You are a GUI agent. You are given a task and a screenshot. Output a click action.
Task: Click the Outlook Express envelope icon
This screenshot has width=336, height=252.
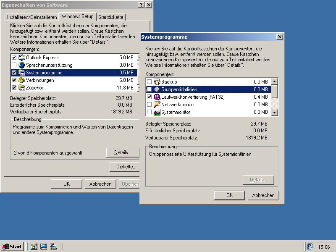(x=22, y=58)
